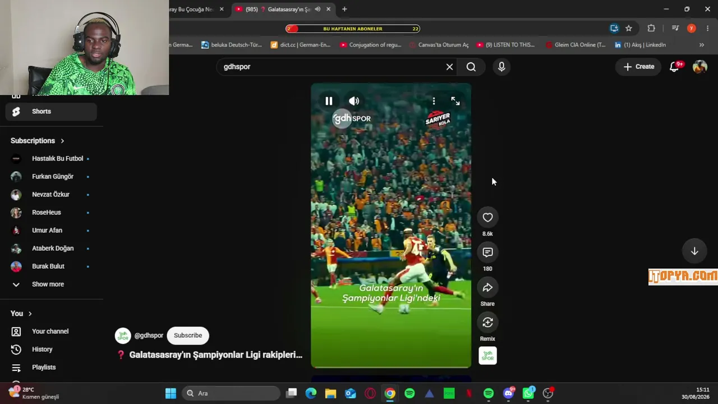Open the weather widget showing 28°C
The height and width of the screenshot is (404, 718).
click(34, 393)
